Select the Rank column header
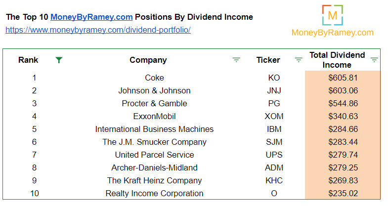 click(28, 60)
